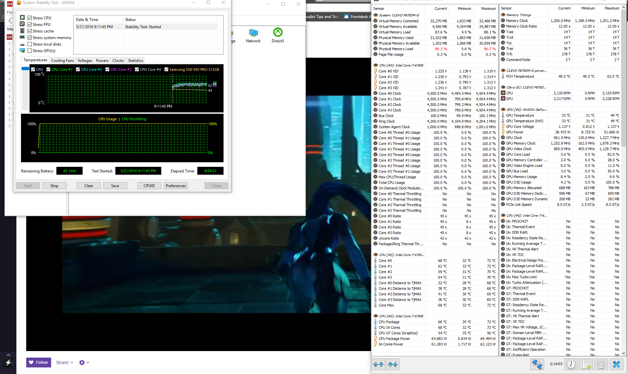Click HWiNFO expand columns arrows icon
Viewport: 628px width, 374px height.
378,364
